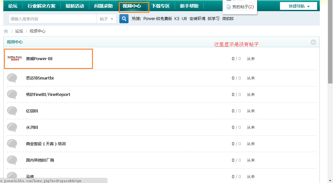The width and height of the screenshot is (333, 183).
Task: Select the 视频中心 navigation tab
Action: coord(132,6)
